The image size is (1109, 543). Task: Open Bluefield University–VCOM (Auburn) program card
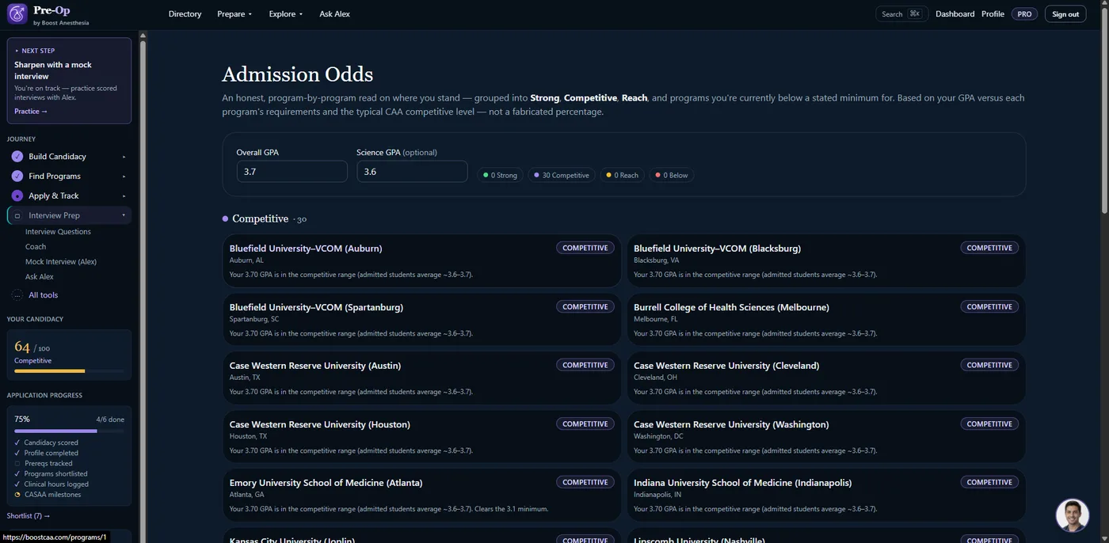click(421, 260)
